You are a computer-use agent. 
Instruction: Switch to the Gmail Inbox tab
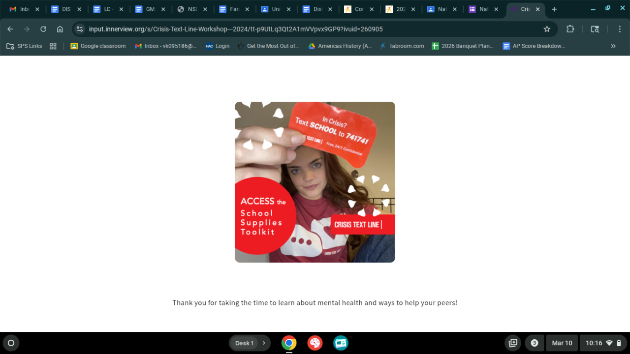[20, 9]
